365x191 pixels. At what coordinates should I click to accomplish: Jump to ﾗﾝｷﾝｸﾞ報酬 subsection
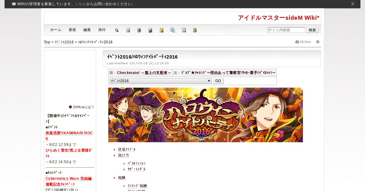click(x=137, y=186)
